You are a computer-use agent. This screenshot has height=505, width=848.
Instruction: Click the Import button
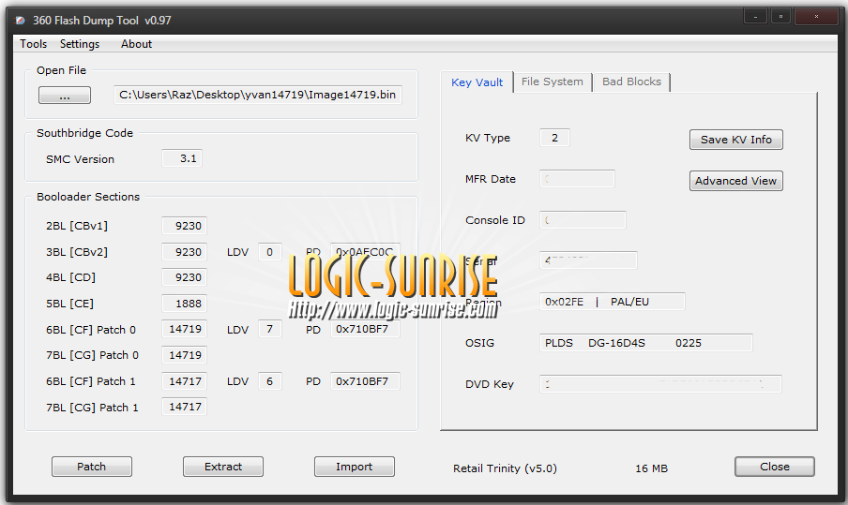click(x=354, y=467)
